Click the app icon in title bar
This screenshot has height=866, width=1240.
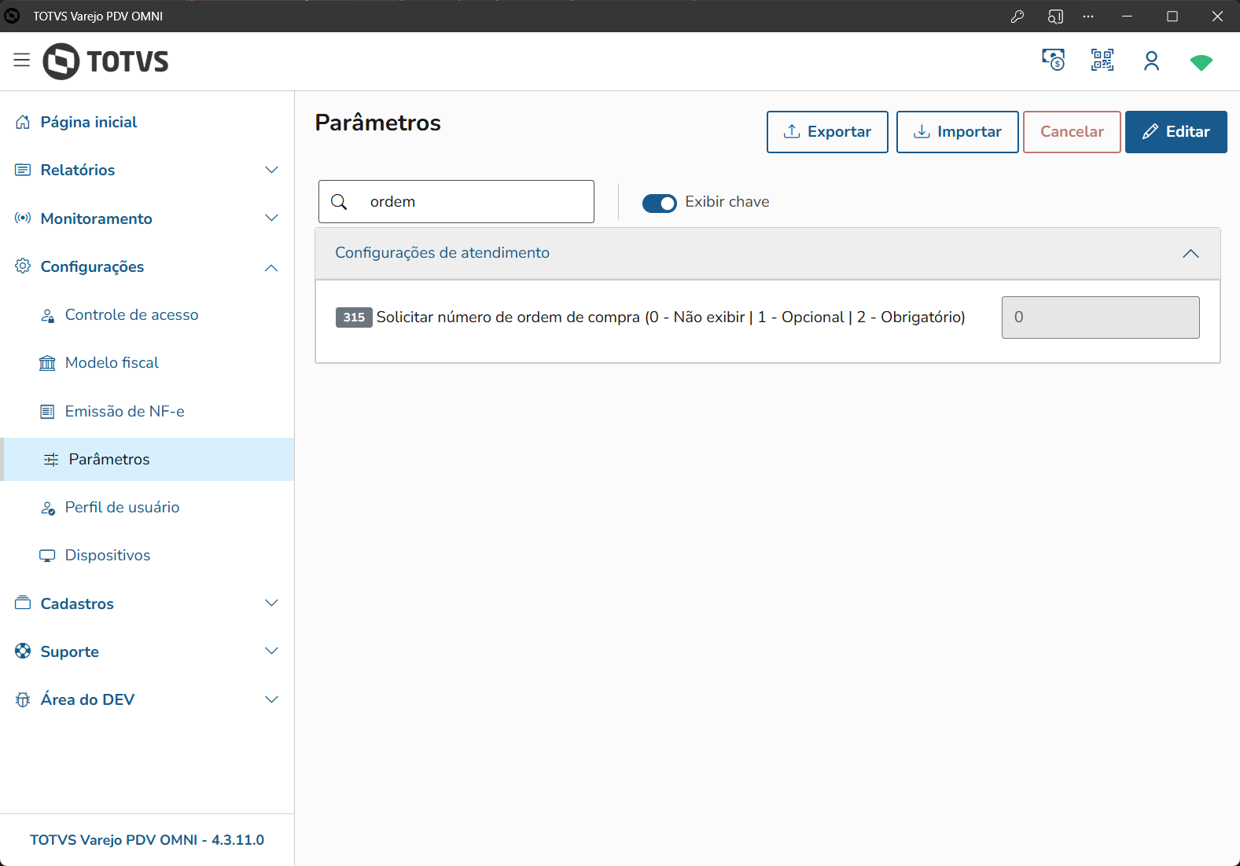pos(12,16)
